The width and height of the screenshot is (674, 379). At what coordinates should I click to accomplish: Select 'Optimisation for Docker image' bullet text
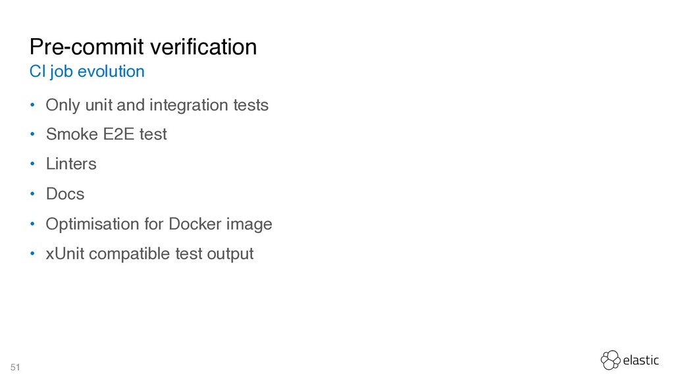159,224
